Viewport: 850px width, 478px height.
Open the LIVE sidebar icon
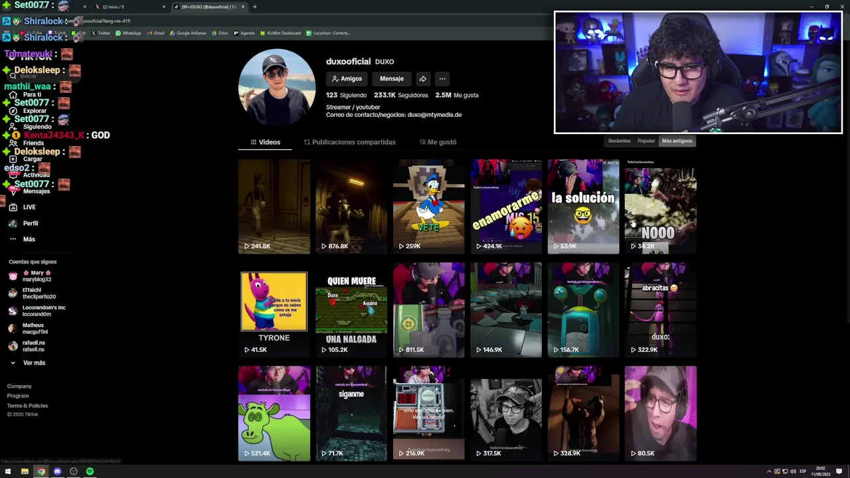pos(13,207)
